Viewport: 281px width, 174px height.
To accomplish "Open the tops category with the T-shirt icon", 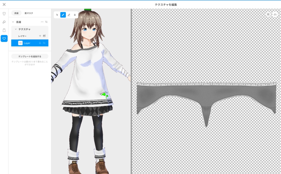I will 4,14.
